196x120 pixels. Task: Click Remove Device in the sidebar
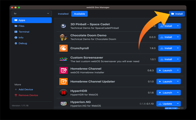pyautogui.click(x=28, y=95)
